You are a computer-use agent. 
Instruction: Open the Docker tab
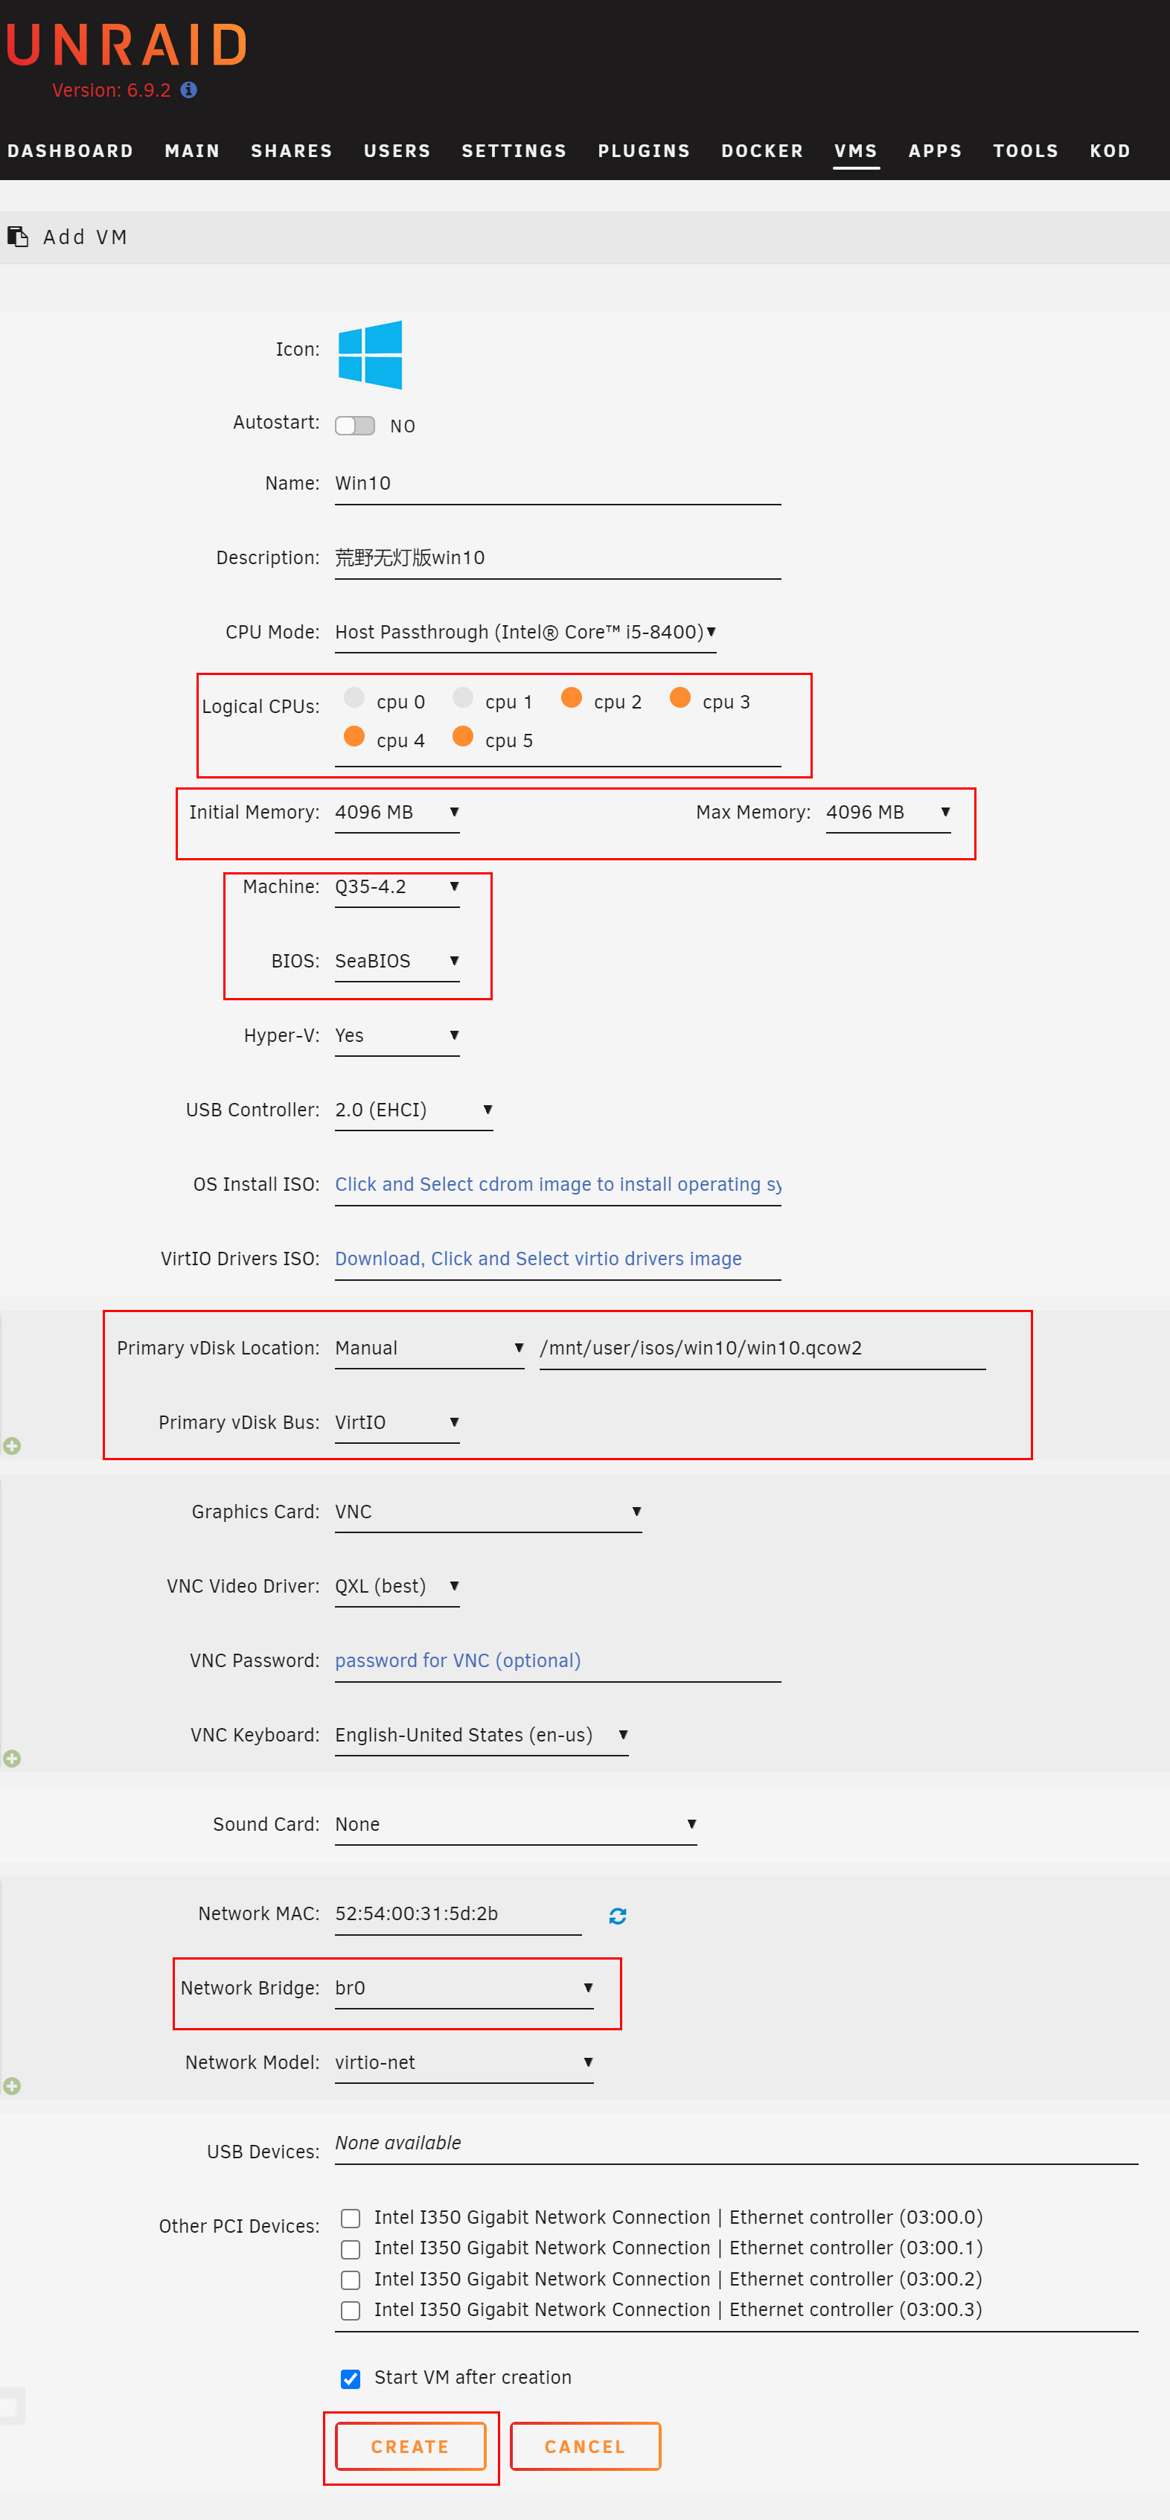coord(763,150)
